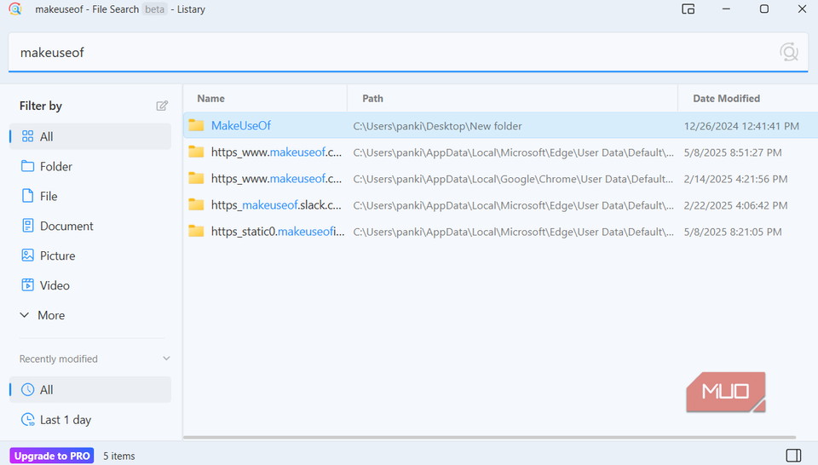Image resolution: width=818 pixels, height=465 pixels.
Task: Click the 5 items status text
Action: pyautogui.click(x=119, y=456)
